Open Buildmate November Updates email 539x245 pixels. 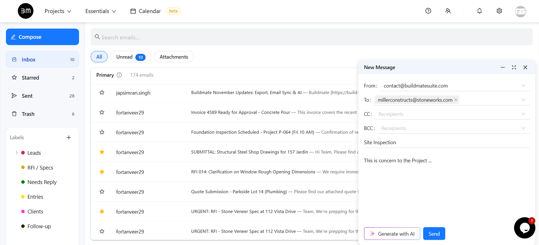click(x=274, y=93)
